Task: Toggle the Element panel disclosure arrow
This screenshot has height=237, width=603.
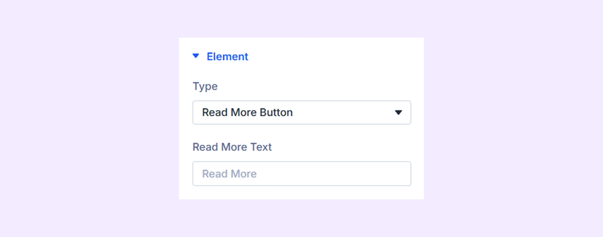Action: (x=196, y=56)
